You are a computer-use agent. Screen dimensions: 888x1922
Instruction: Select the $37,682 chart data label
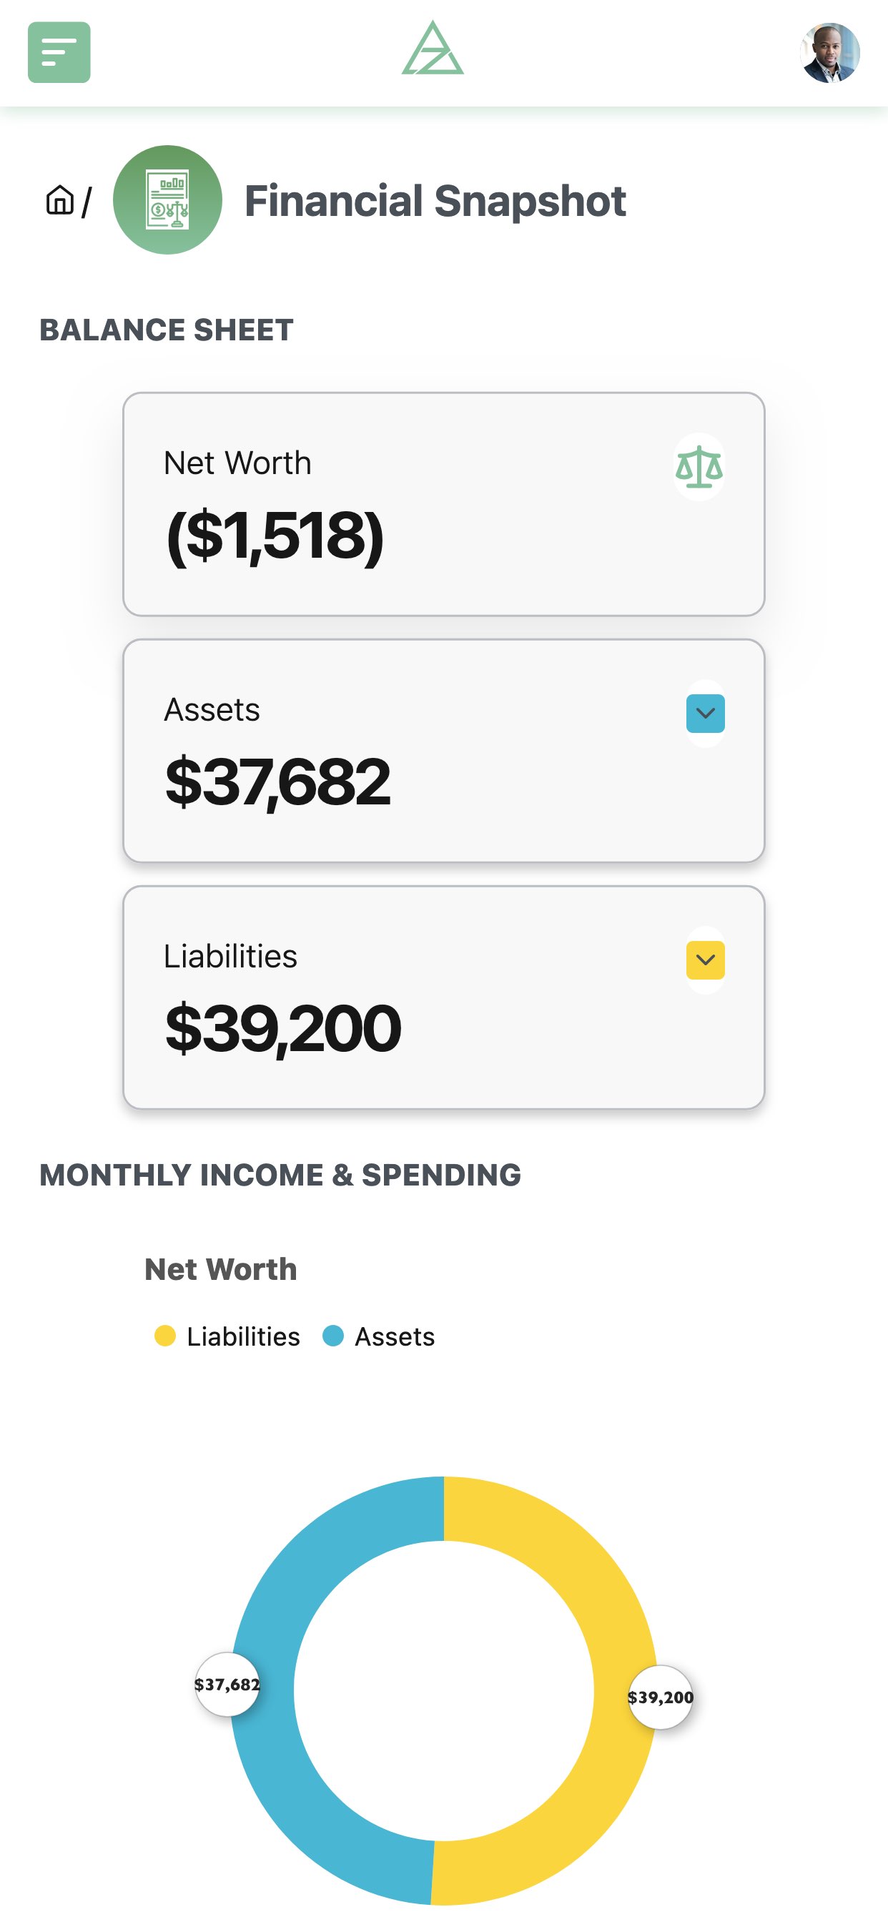227,1684
